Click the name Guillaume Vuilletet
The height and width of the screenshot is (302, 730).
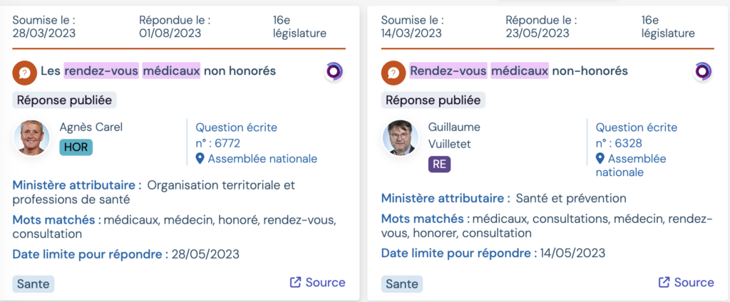point(454,135)
